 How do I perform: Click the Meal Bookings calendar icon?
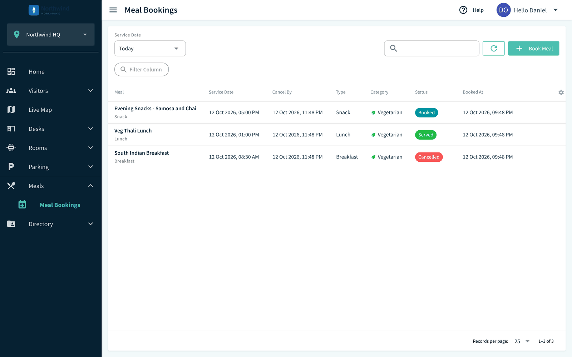[22, 205]
